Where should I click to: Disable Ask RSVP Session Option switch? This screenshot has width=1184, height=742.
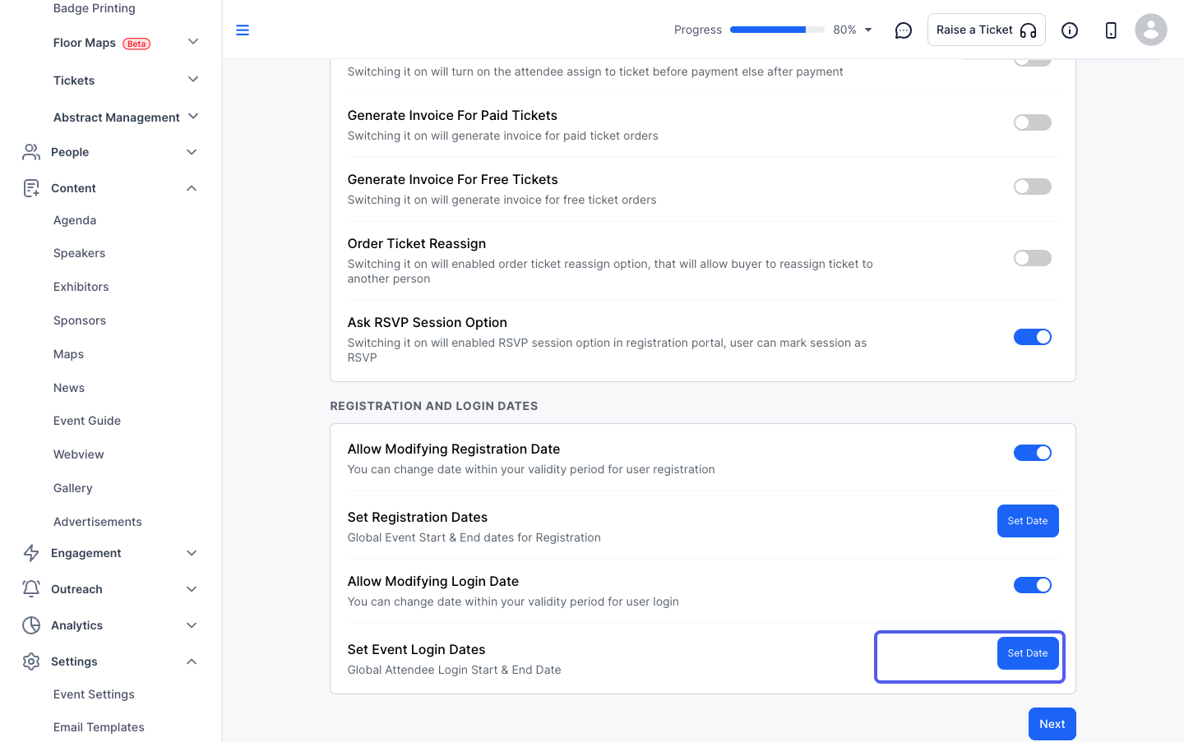(x=1033, y=337)
